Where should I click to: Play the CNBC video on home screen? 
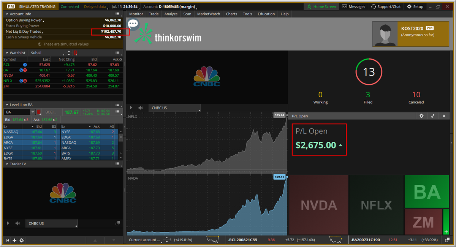(x=131, y=108)
